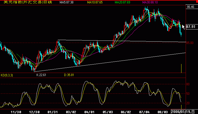The height and width of the screenshot is (114, 198).
Task: Click the chart title 美元指数(外汇交易)日线
Action: (x=28, y=2)
